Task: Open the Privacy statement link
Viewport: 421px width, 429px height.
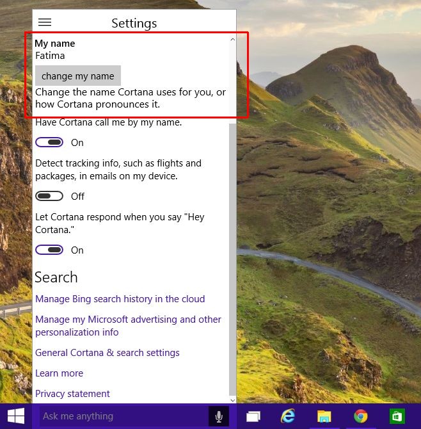Action: pyautogui.click(x=72, y=394)
